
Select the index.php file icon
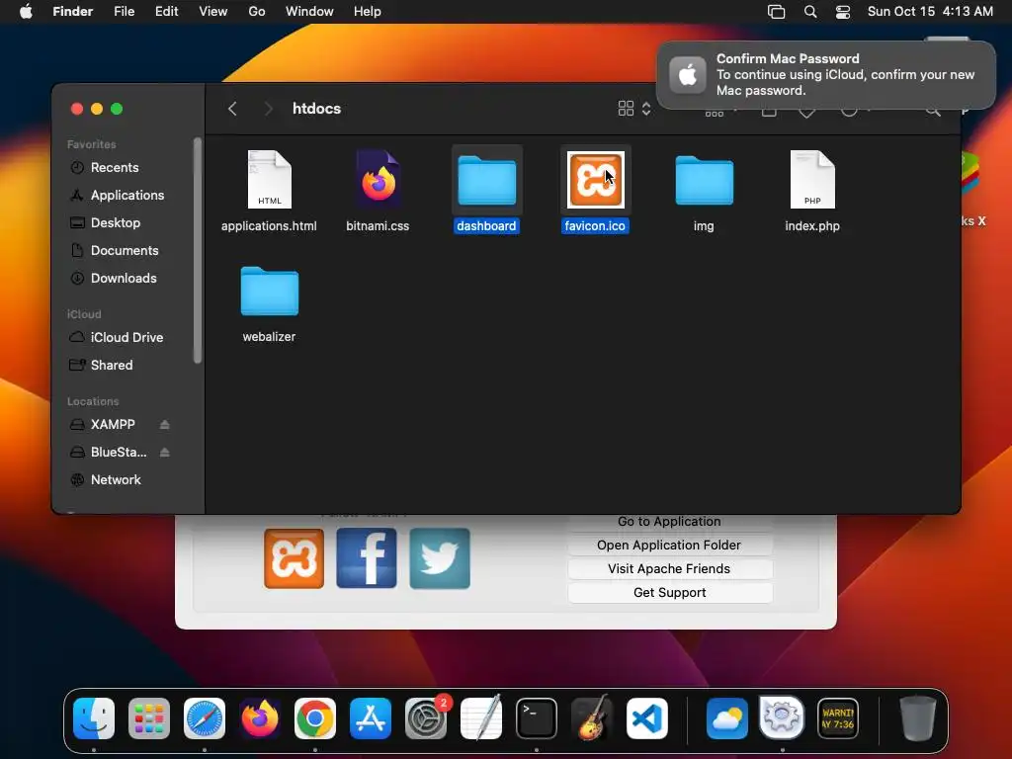812,180
